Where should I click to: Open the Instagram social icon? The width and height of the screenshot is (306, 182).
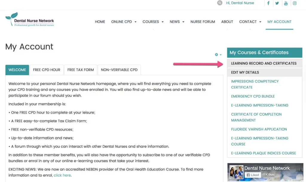coord(295,3)
